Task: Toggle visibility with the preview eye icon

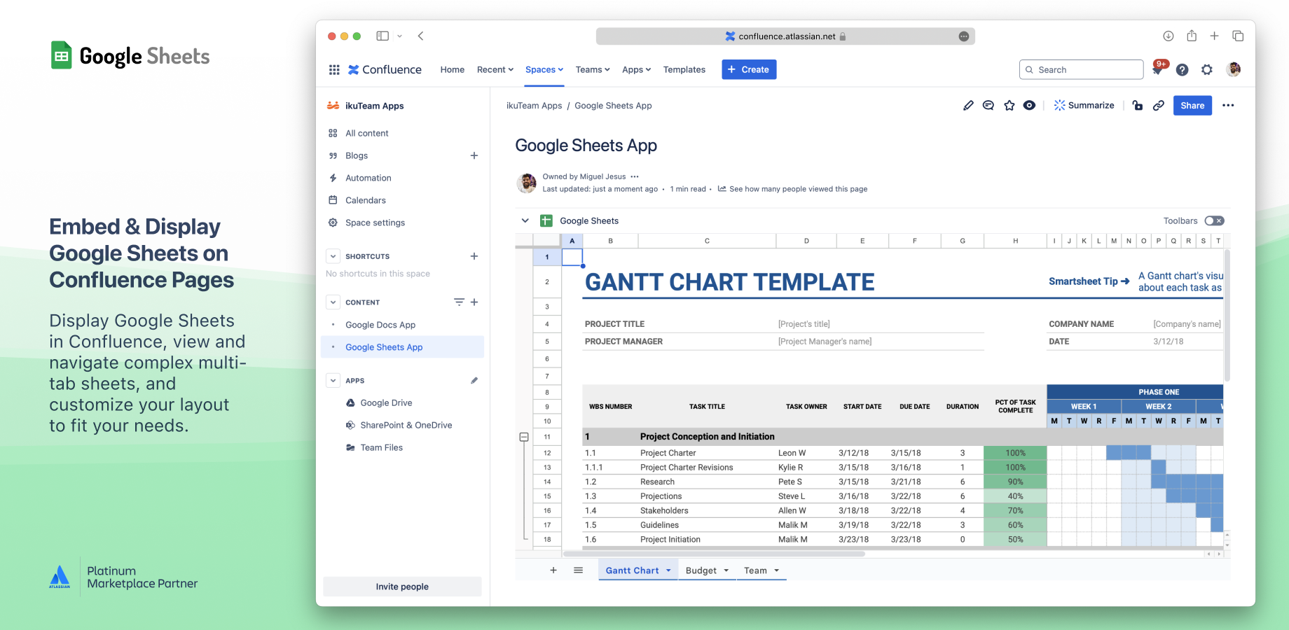Action: coord(1029,105)
